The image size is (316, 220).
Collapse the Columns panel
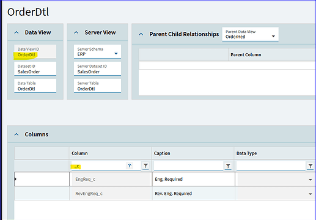[x=17, y=134]
